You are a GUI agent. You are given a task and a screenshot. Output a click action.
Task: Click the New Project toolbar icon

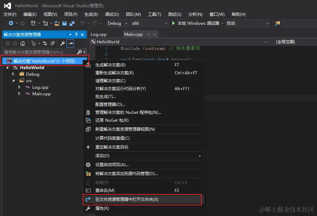33,23
